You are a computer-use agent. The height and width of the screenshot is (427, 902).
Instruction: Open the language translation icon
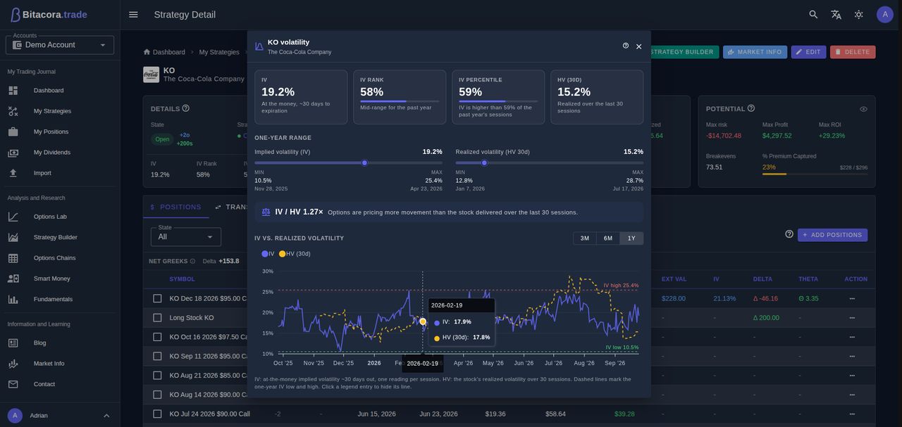click(836, 14)
